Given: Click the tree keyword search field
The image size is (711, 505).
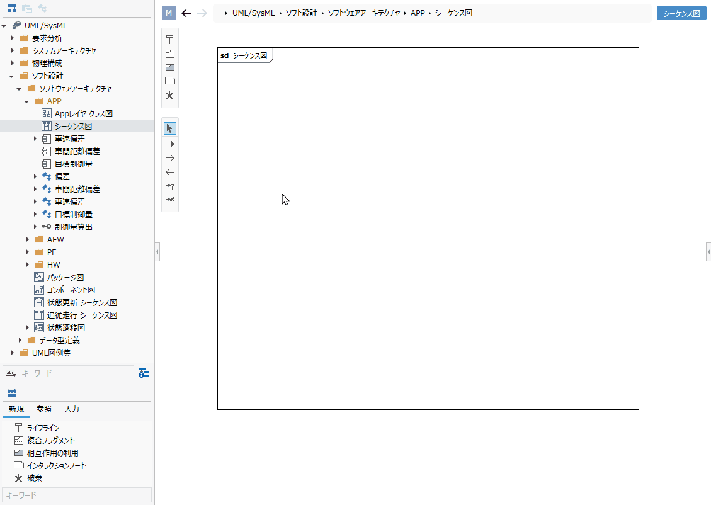Looking at the screenshot, I should (x=76, y=373).
